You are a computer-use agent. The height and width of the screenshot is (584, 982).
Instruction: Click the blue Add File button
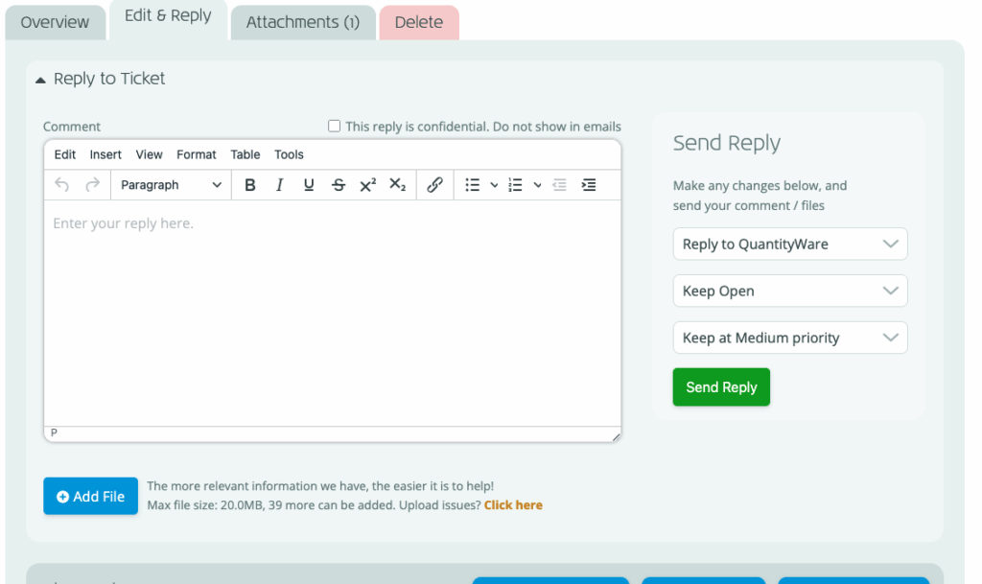(x=91, y=497)
